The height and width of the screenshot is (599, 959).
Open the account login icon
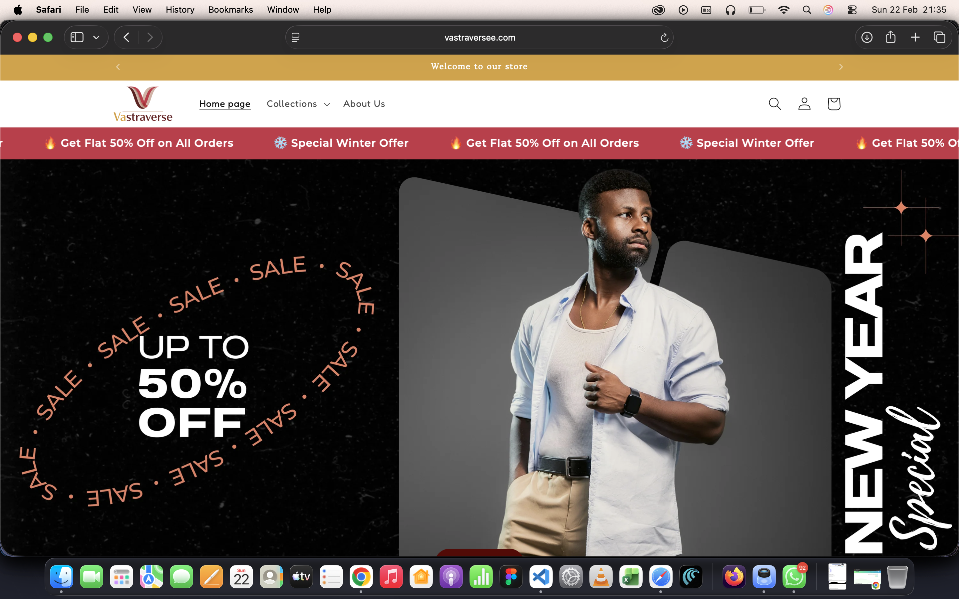(804, 104)
